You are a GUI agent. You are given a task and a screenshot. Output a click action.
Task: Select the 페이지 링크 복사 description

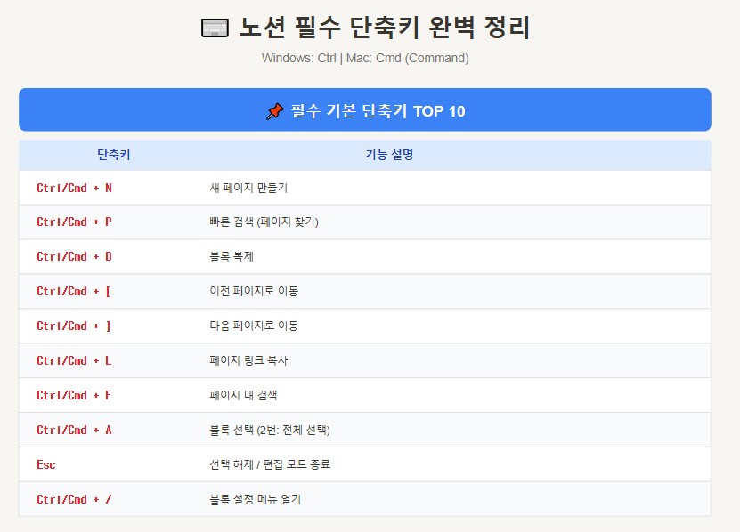(x=251, y=361)
